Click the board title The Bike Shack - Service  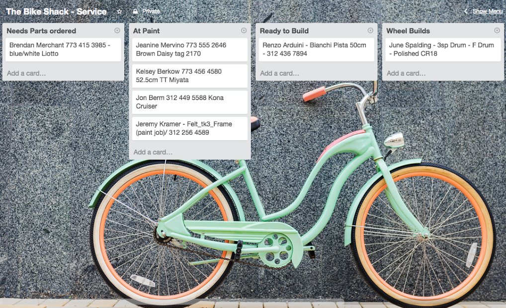click(x=57, y=11)
